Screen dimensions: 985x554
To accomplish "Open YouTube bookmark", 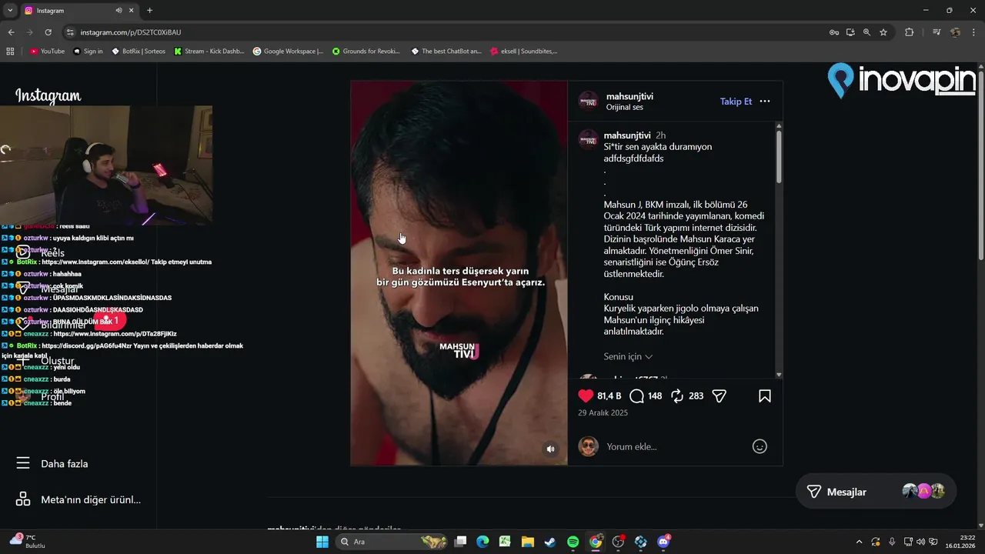I will pos(47,52).
